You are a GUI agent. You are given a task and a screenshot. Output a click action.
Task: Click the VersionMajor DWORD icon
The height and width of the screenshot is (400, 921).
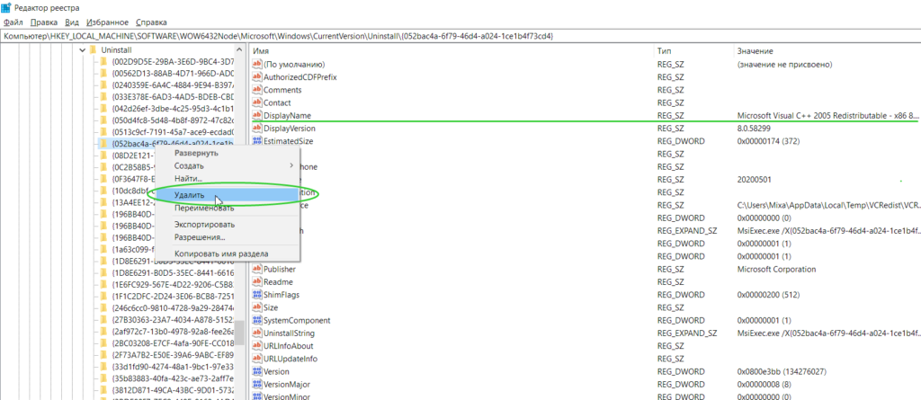[x=256, y=384]
